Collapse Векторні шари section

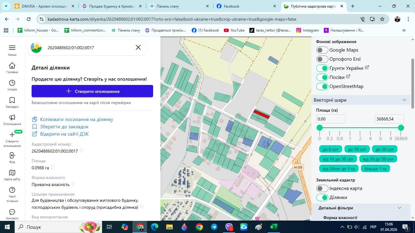[x=361, y=100]
